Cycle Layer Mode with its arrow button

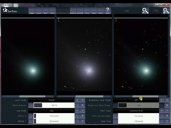click(77, 100)
